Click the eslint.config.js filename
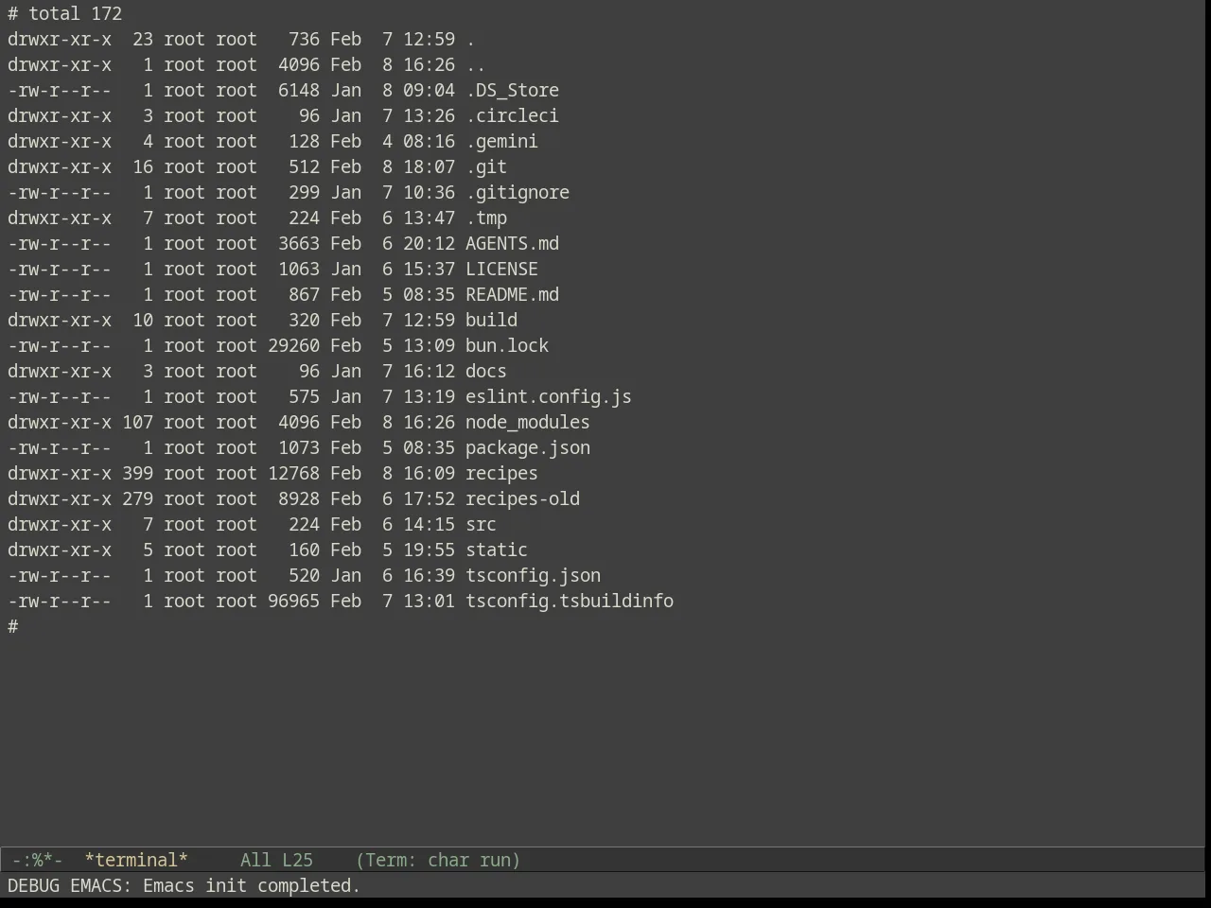 548,396
